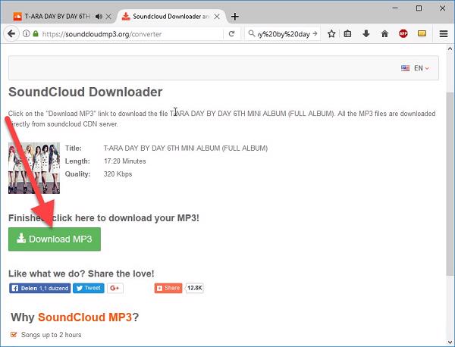The width and height of the screenshot is (455, 347).
Task: Click the page vertical scrollbar thumb
Action: (x=450, y=184)
